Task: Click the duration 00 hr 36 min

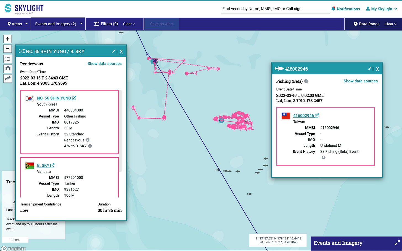Action: coord(110,210)
